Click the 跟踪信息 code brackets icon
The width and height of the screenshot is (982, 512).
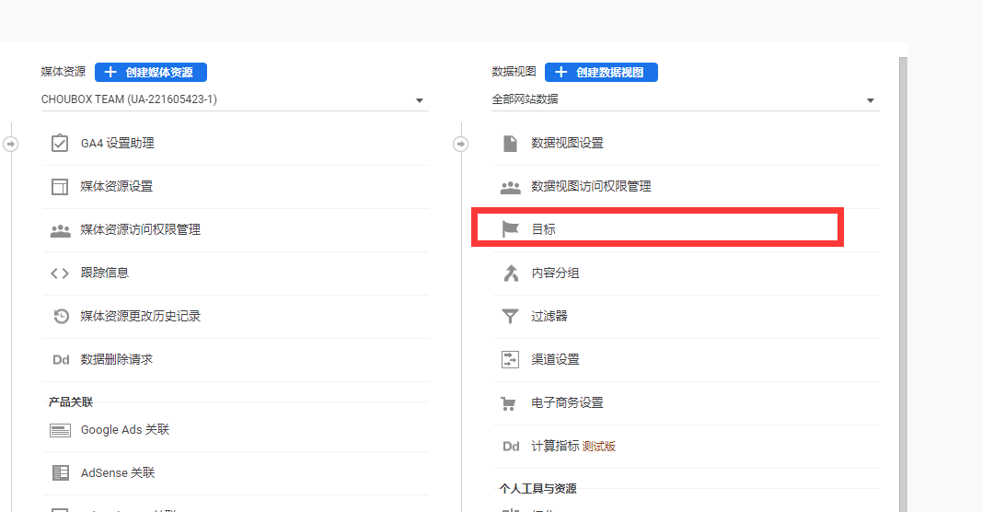tap(60, 273)
